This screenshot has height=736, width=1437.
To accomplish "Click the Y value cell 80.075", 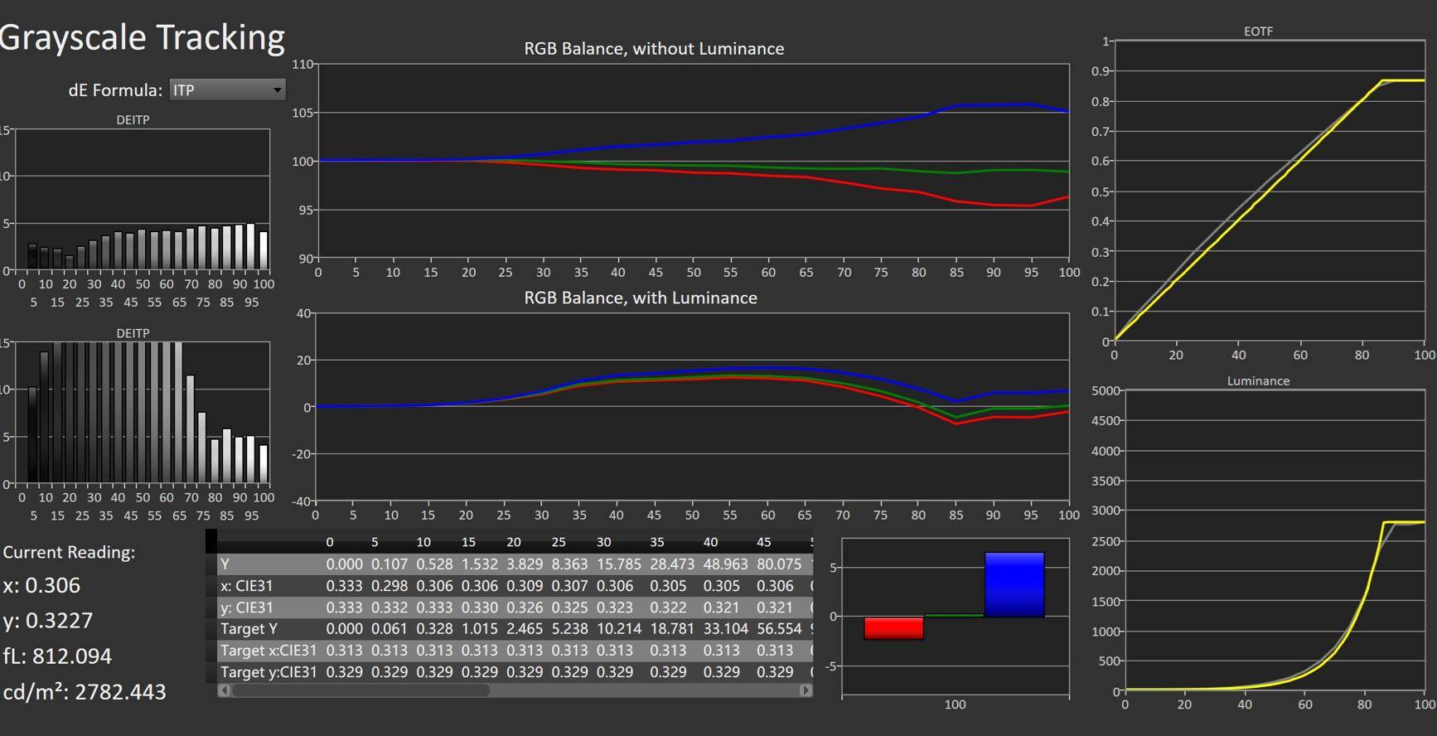I will point(779,564).
